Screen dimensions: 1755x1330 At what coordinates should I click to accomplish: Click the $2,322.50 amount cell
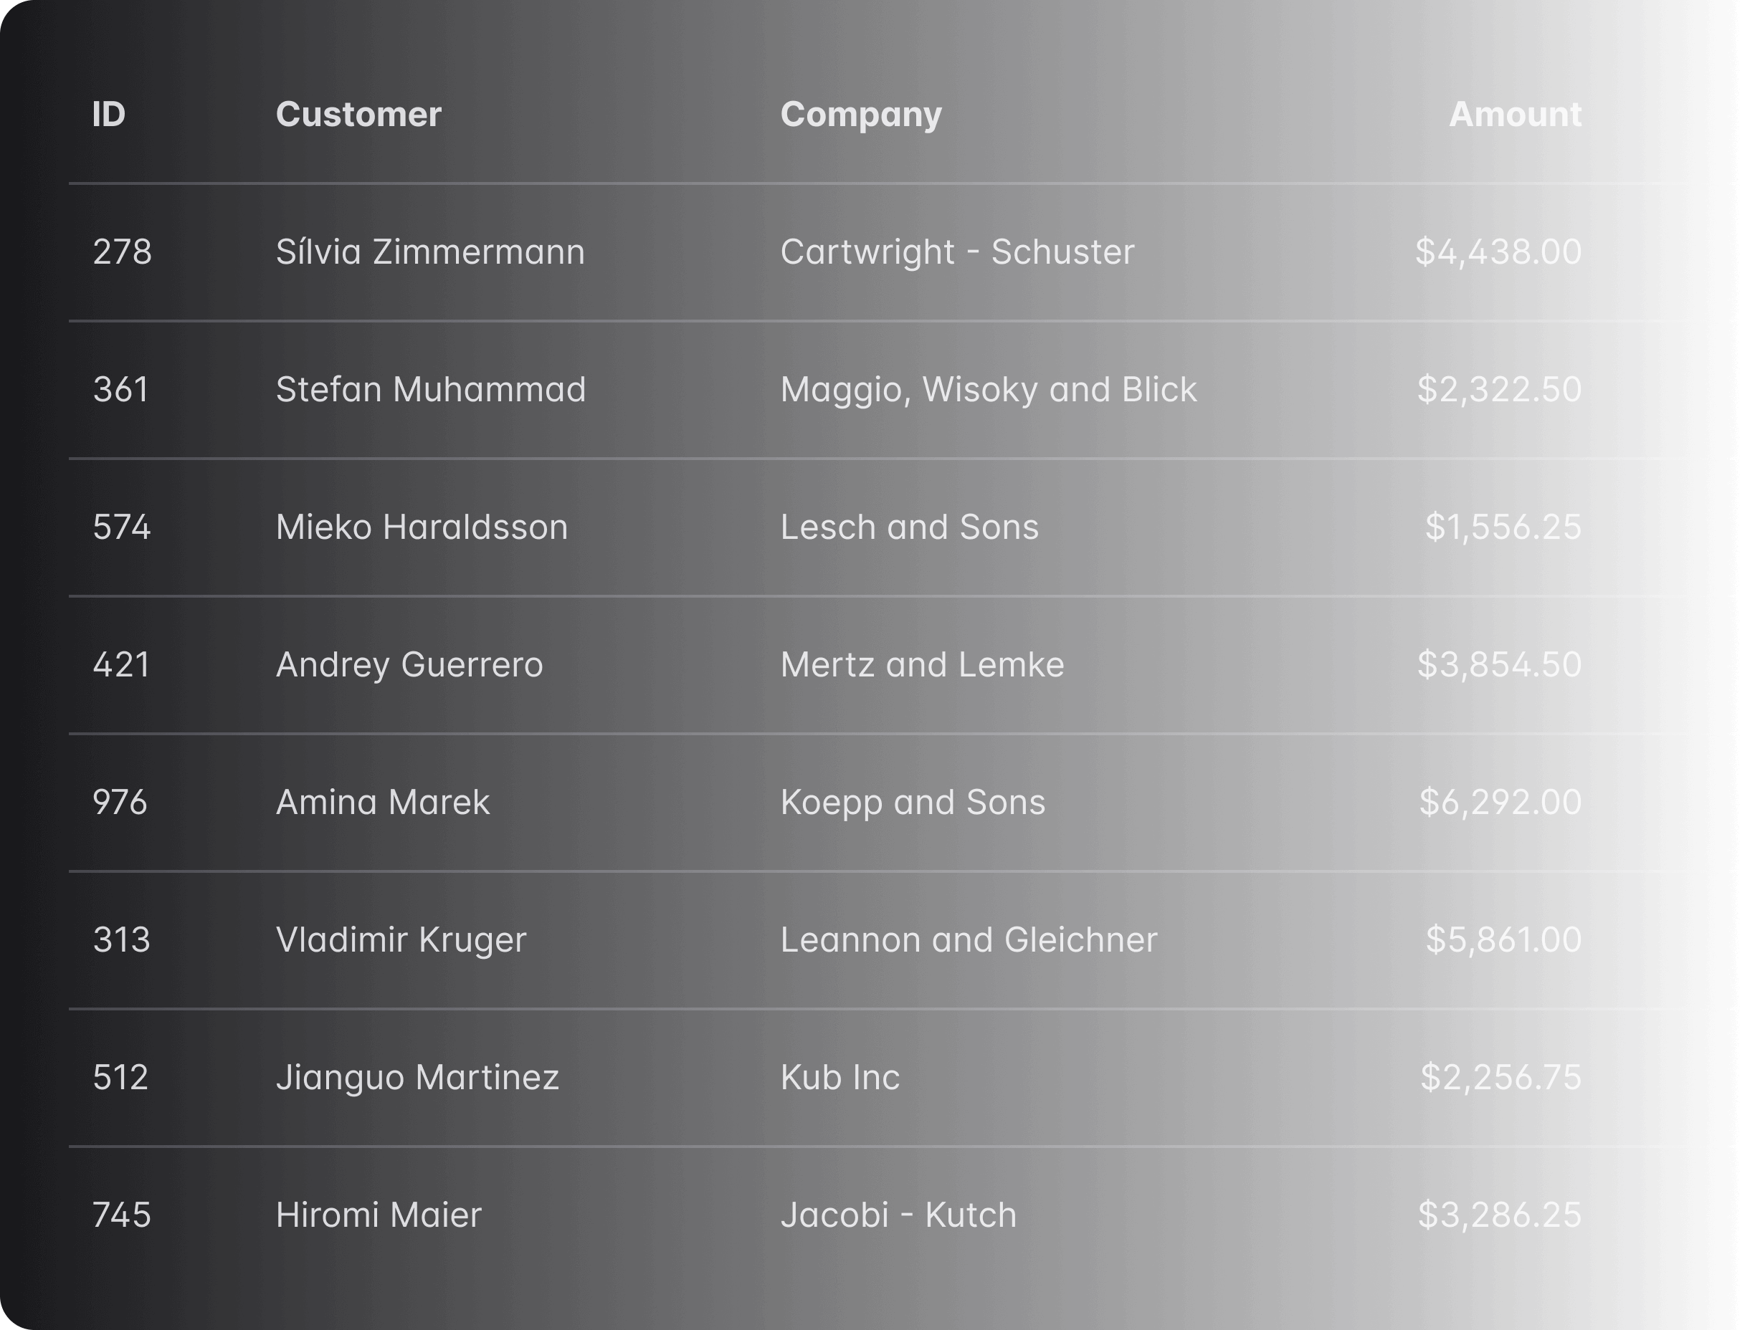(x=1499, y=389)
